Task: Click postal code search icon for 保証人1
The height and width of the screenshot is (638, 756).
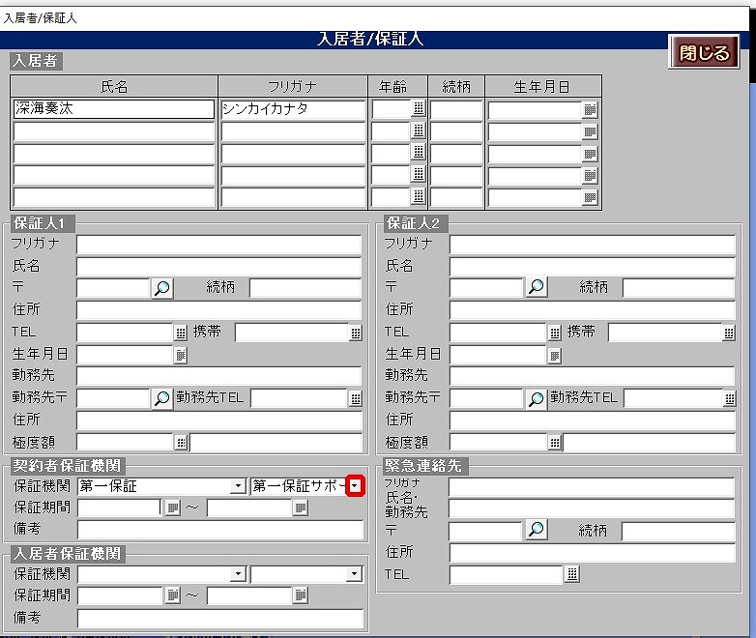Action: click(161, 287)
